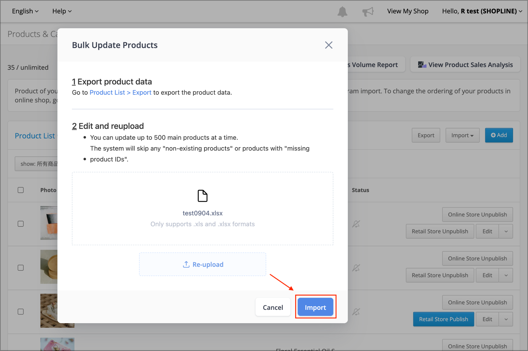The height and width of the screenshot is (351, 528).
Task: Click Online Store Unpublish in second row
Action: tap(477, 258)
